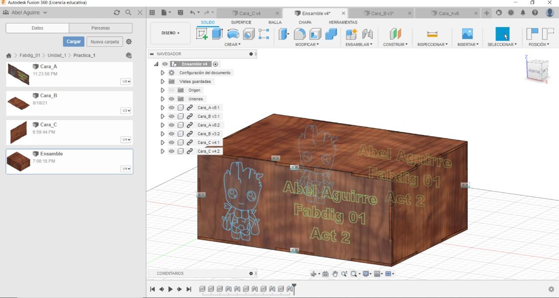Hide component Cara_B v3:2

(172, 134)
